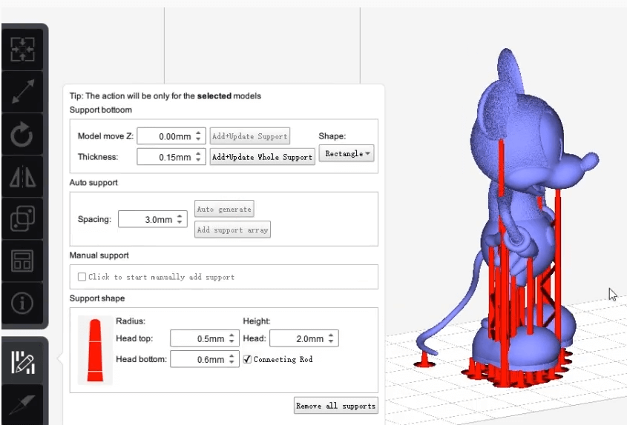Open the Auto Layout tool

(23, 261)
